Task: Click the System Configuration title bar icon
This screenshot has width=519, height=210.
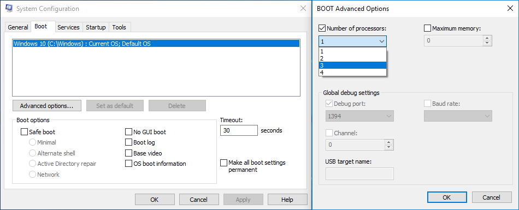Action: pos(10,8)
